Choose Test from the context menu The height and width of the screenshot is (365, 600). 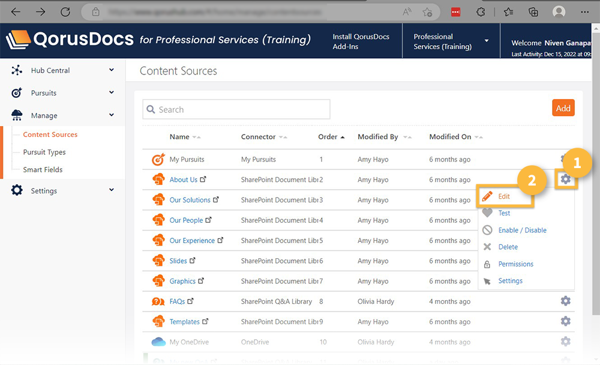pos(504,213)
